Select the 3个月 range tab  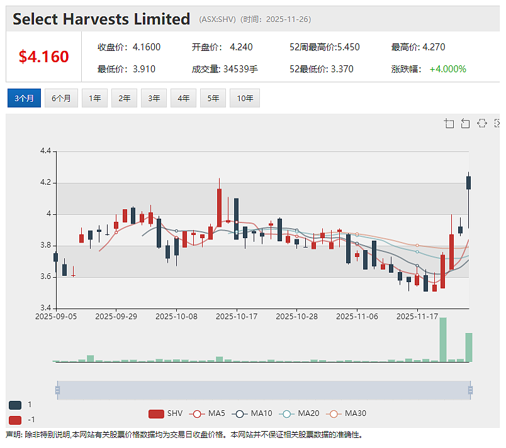(x=24, y=98)
